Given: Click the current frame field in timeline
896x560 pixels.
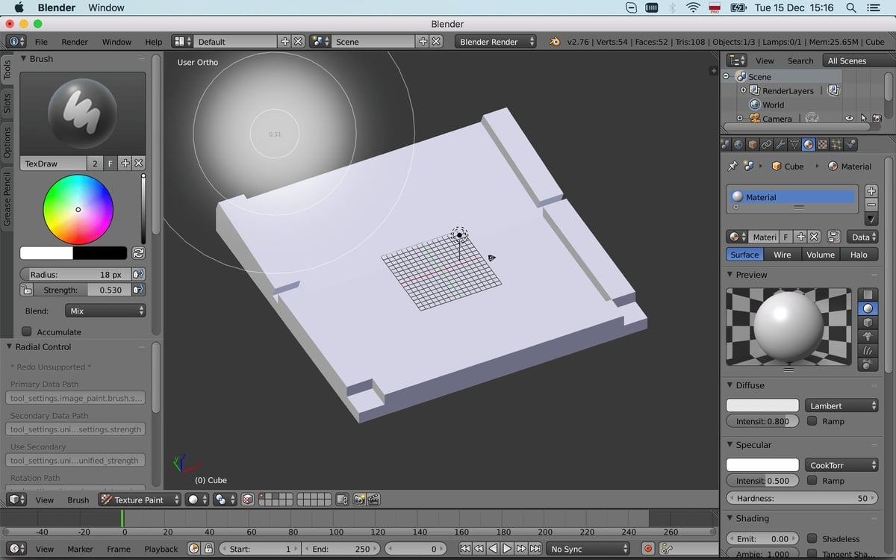Looking at the screenshot, I should point(415,548).
